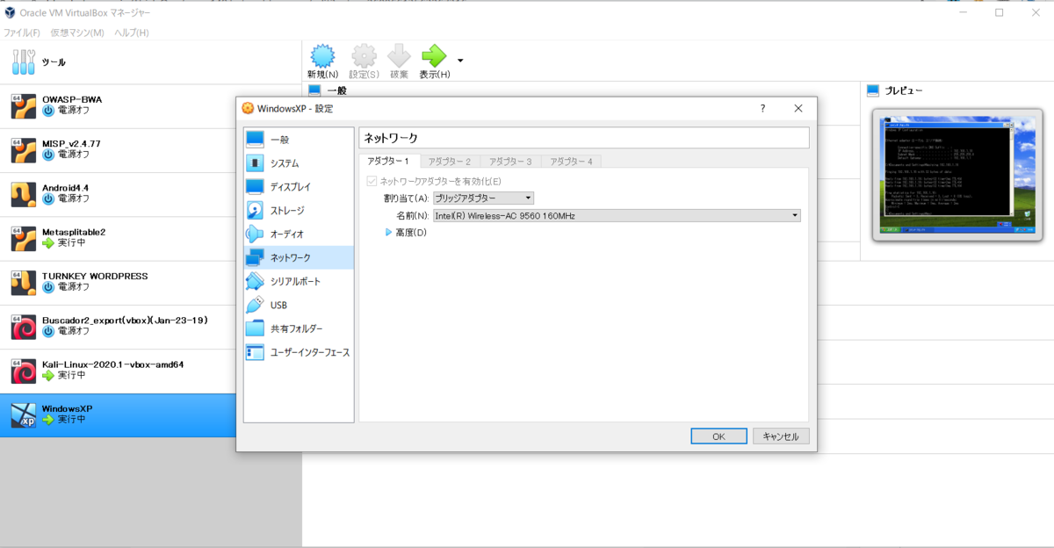Open 一般 general settings category
The image size is (1054, 548).
[299, 140]
